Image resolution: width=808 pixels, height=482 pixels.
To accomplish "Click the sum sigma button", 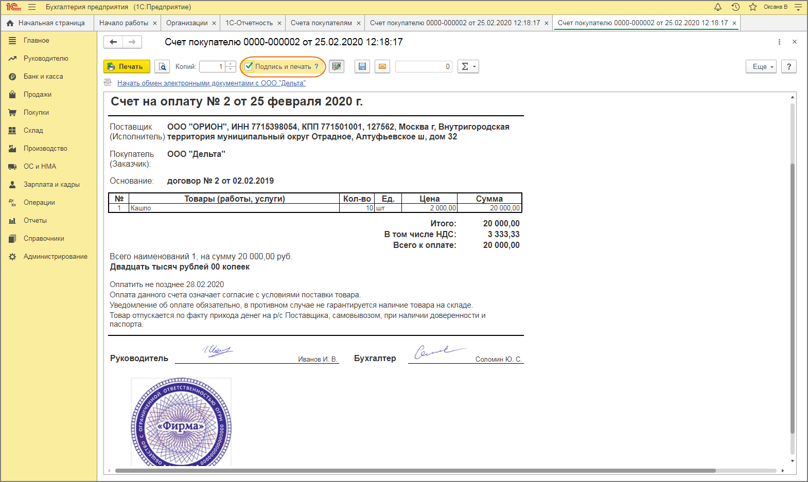I will (x=468, y=66).
